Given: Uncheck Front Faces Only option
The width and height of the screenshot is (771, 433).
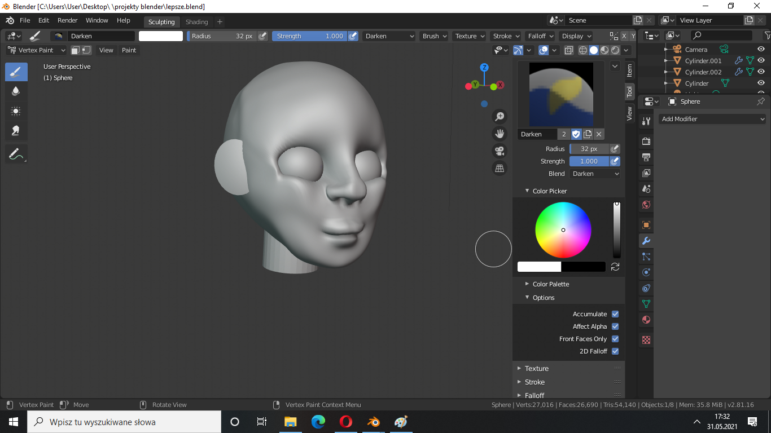Looking at the screenshot, I should pos(615,339).
